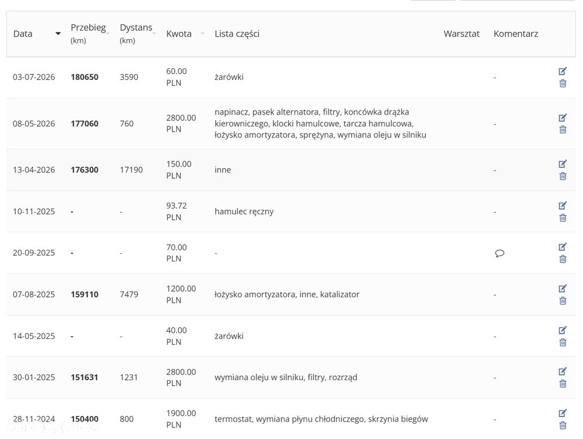Click the Warsztat column header
Viewport: 583px width, 439px height.
pos(461,34)
